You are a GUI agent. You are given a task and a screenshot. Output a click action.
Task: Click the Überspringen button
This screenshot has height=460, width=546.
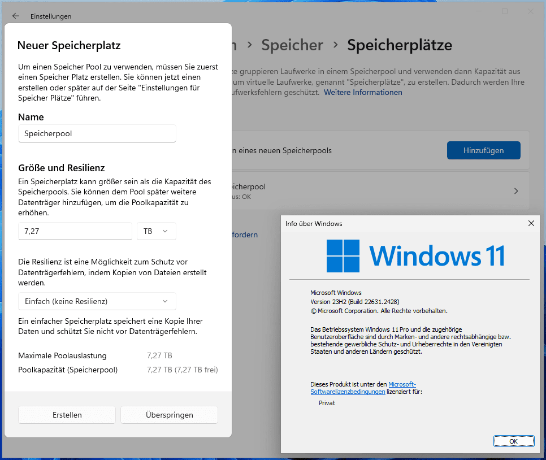coord(169,415)
